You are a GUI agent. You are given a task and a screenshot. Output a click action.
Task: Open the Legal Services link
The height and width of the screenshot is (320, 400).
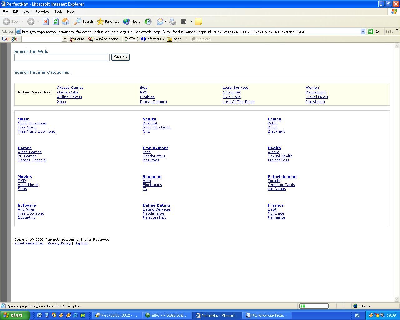236,87
